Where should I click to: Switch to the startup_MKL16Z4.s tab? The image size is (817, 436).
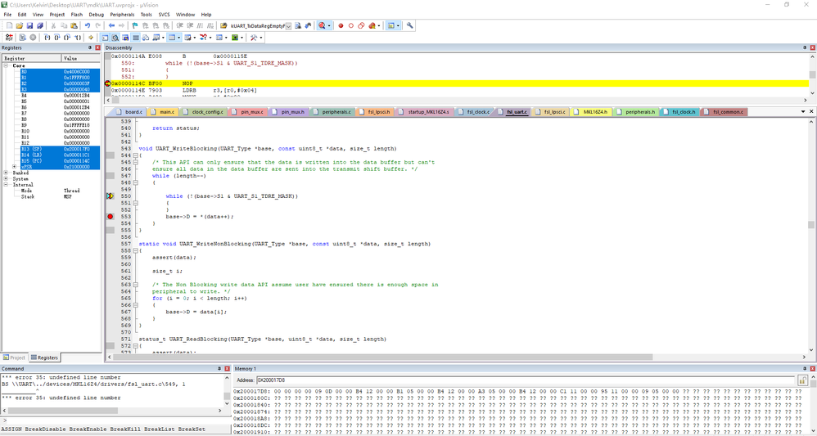(427, 111)
